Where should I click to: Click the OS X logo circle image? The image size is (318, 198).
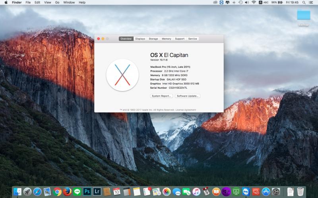click(x=122, y=75)
